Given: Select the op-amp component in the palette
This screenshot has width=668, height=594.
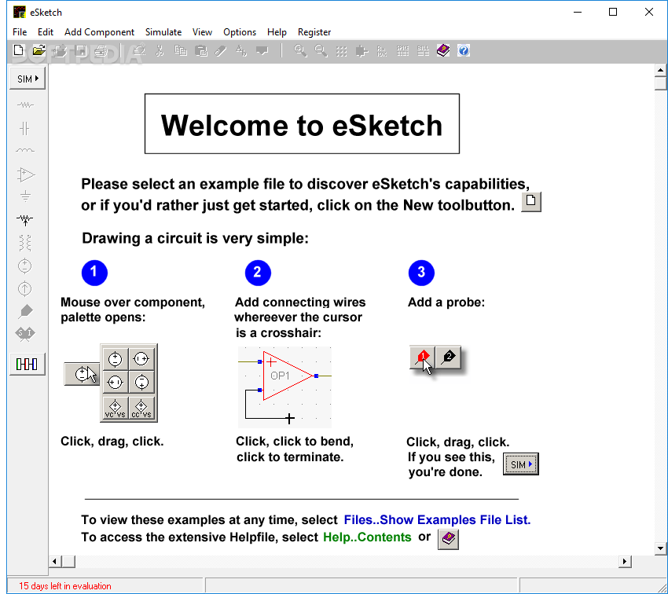Looking at the screenshot, I should [26, 174].
